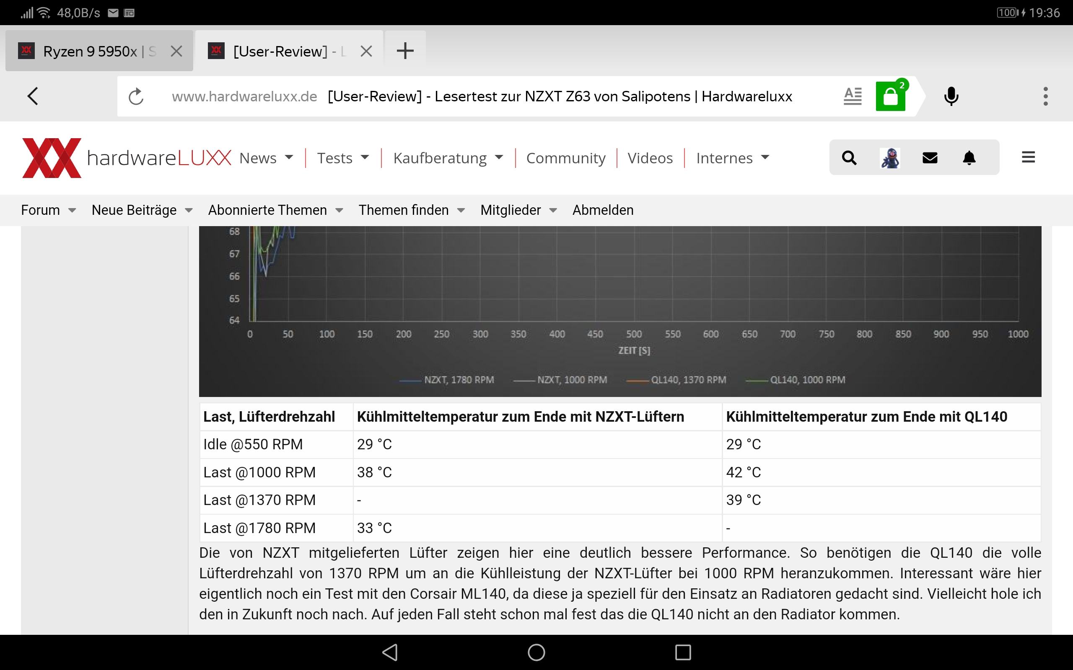Close the User-Review tab

coord(366,52)
